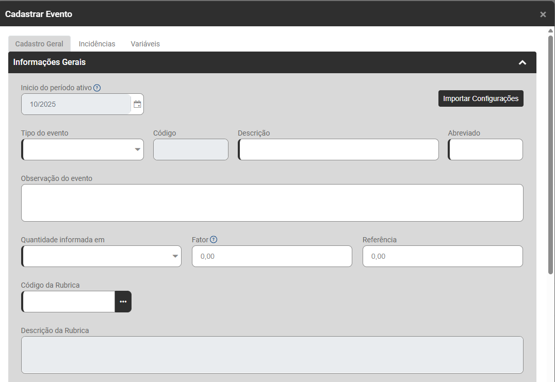Click the help icon beside Inicio do período ativo
The image size is (555, 382).
[97, 88]
